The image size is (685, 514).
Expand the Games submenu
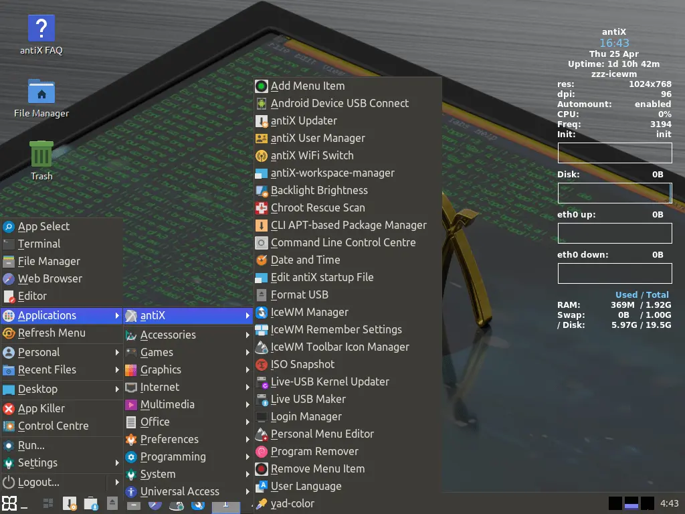coord(188,353)
